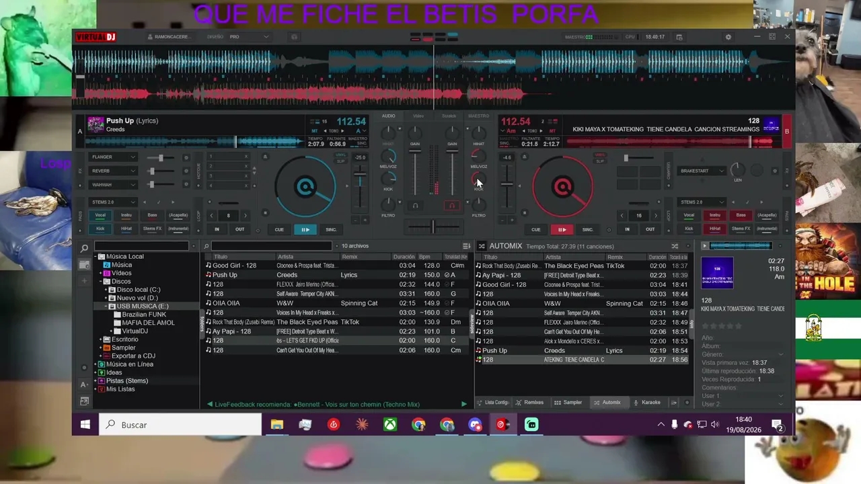The height and width of the screenshot is (484, 861).
Task: Toggle Slip mode on deck B
Action: coord(600,160)
